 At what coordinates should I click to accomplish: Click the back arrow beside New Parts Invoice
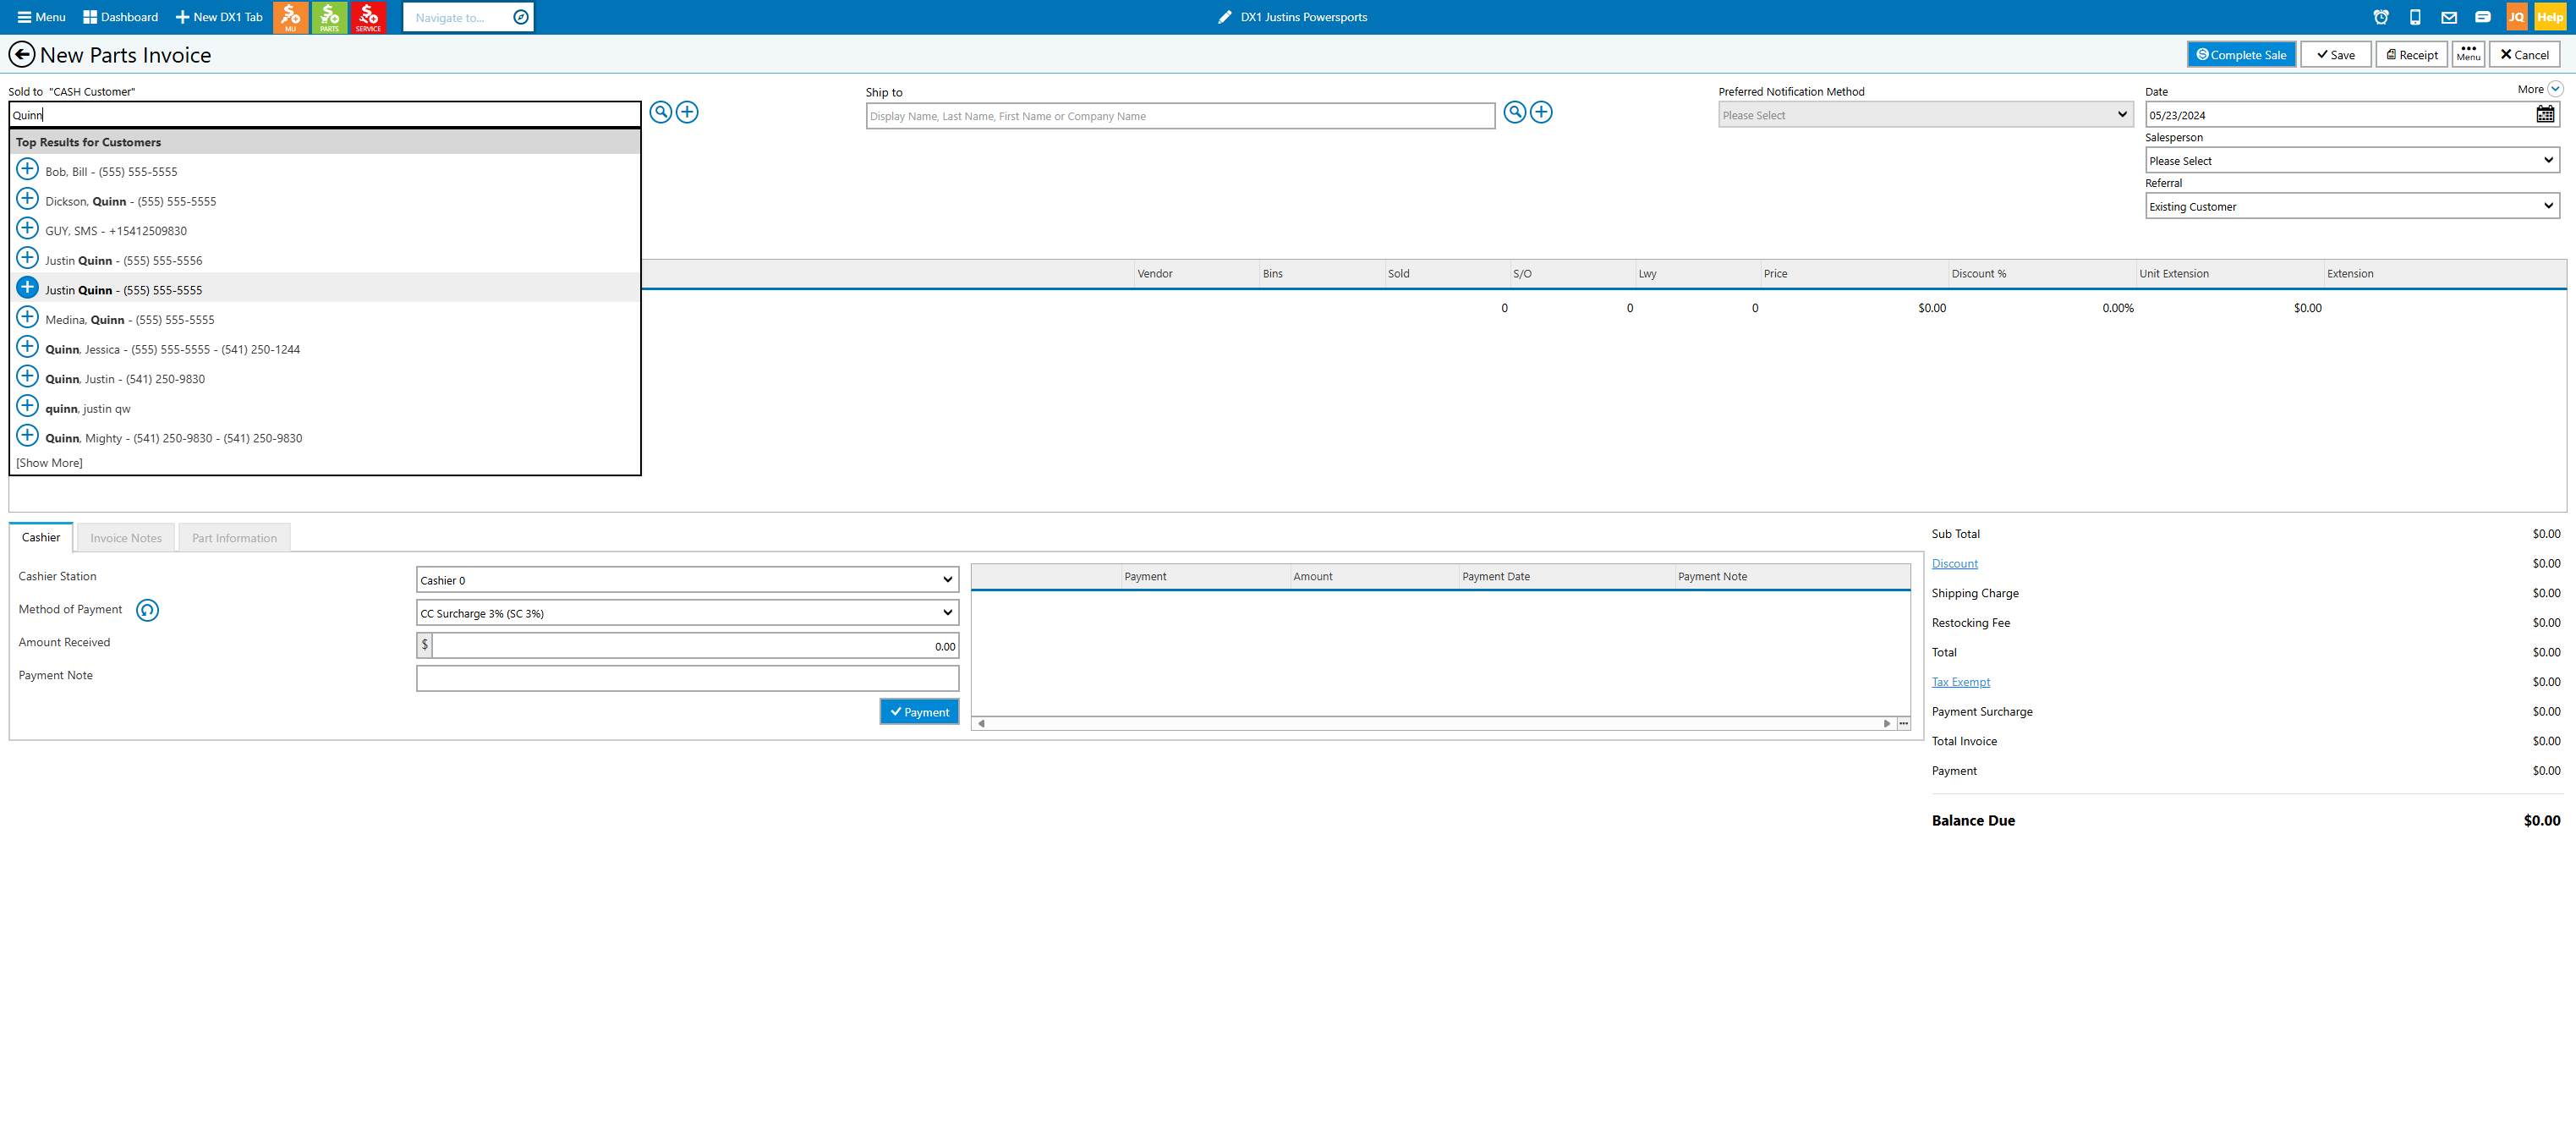click(x=21, y=55)
